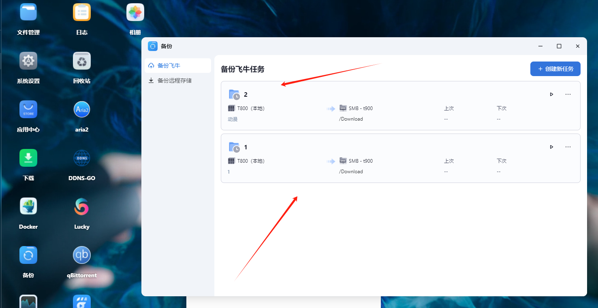Open the blue media app icon at bottom

pyautogui.click(x=82, y=302)
